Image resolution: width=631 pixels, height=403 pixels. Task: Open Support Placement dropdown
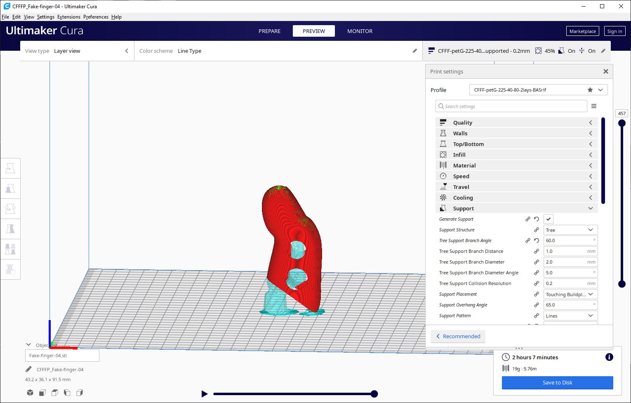(x=570, y=294)
